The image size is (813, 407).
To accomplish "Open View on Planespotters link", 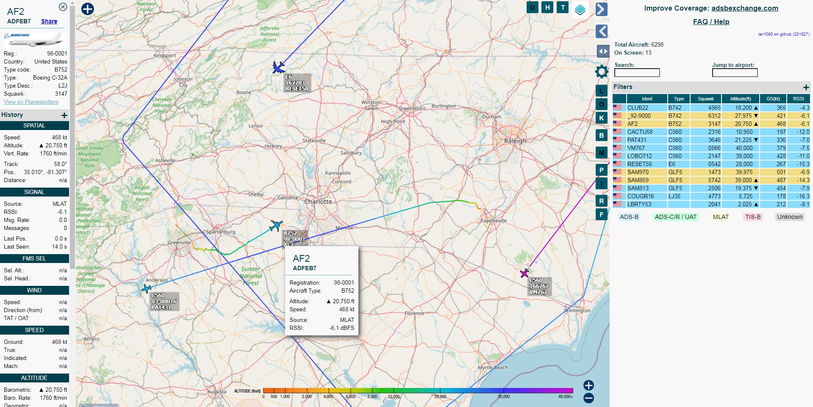I will 31,102.
